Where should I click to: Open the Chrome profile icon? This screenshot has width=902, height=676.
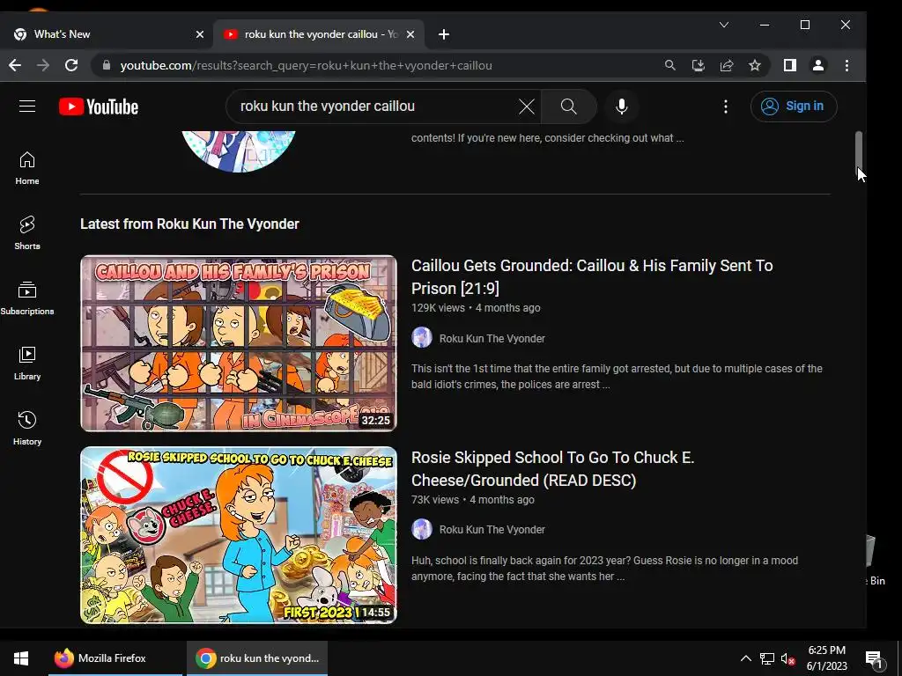[818, 65]
